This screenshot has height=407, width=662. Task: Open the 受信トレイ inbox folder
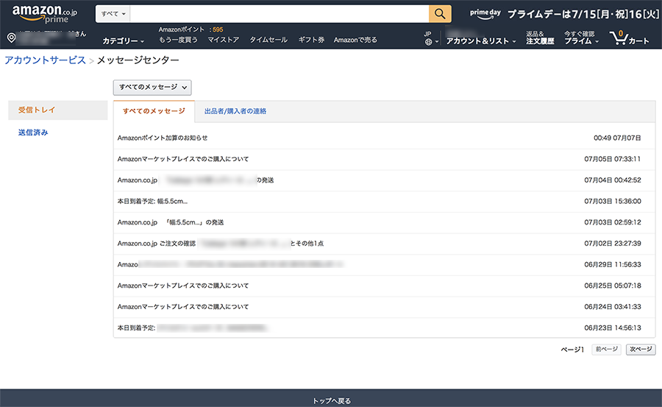pos(58,110)
